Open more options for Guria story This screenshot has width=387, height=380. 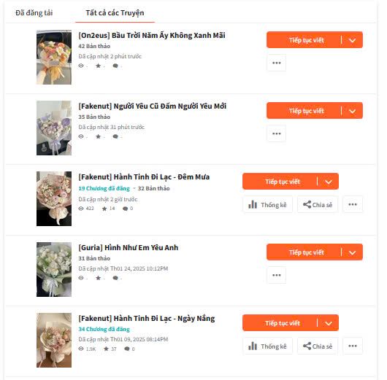(277, 275)
